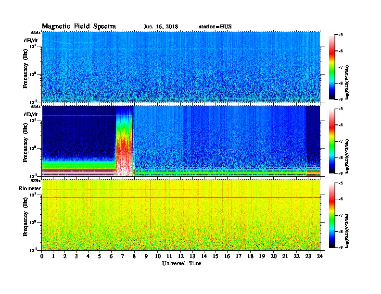The image size is (381, 294).
Task: Click hour tick label "9" on time axis
Action: (146, 256)
